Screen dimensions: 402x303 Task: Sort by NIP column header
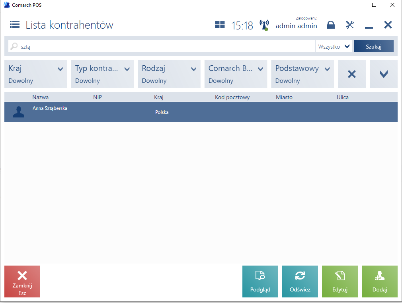pyautogui.click(x=98, y=97)
